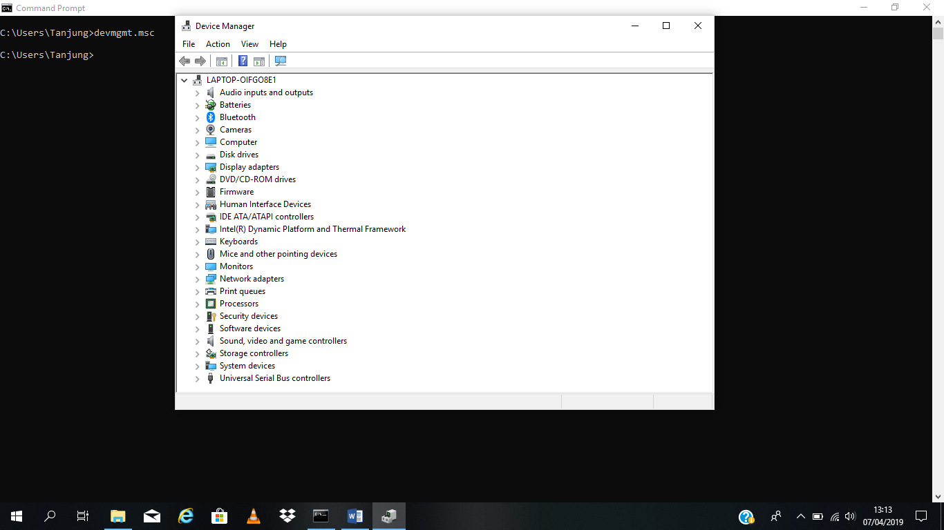This screenshot has height=530, width=944.
Task: Open VLC media player from the taskbar
Action: [253, 516]
